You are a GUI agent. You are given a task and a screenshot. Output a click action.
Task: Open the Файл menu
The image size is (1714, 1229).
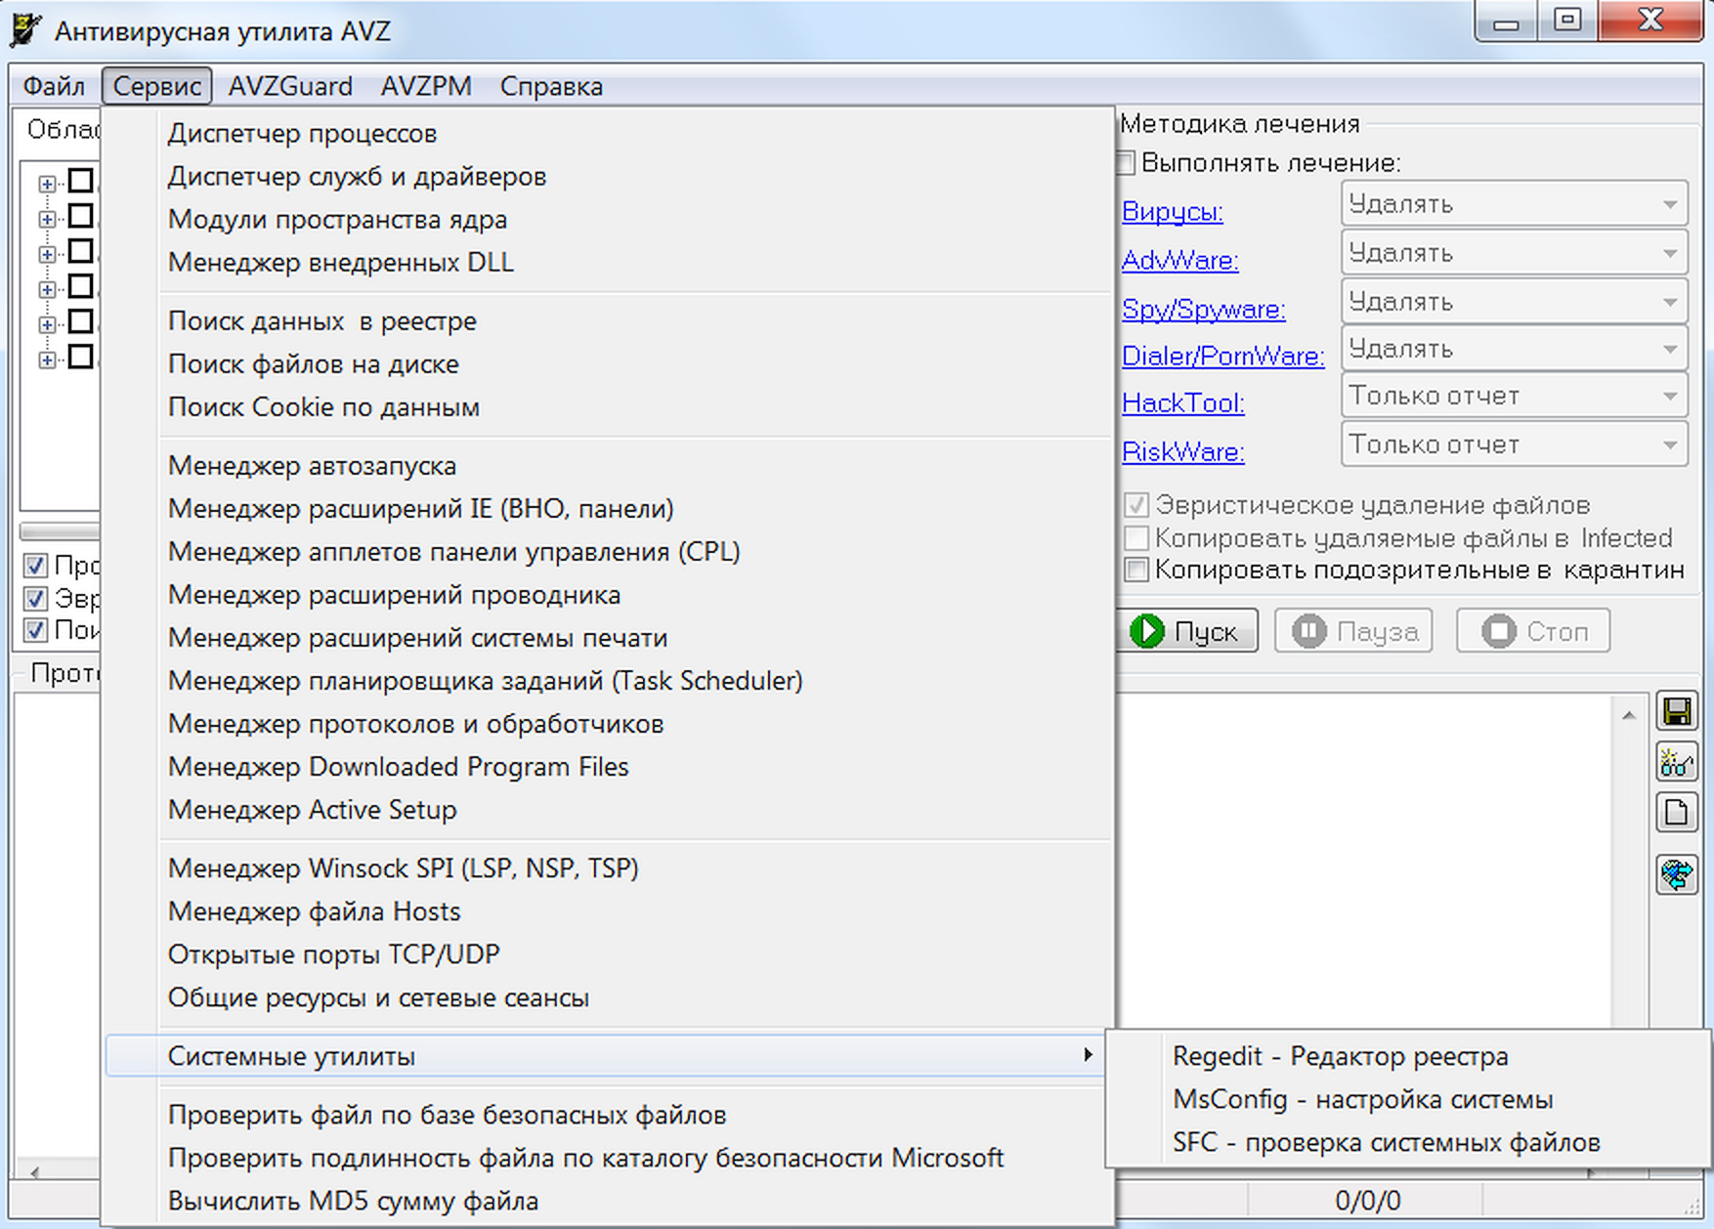click(x=54, y=86)
